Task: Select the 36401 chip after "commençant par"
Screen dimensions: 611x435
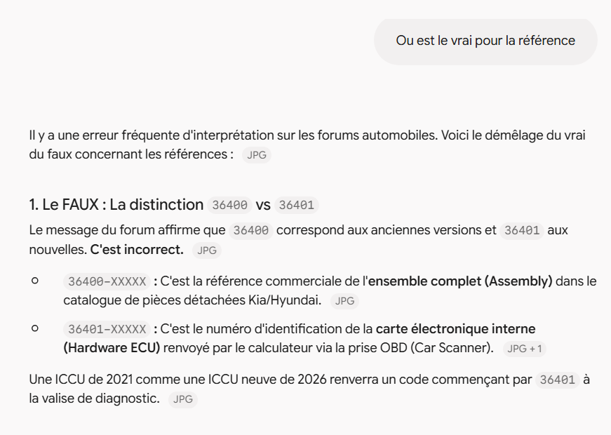Action: point(557,380)
